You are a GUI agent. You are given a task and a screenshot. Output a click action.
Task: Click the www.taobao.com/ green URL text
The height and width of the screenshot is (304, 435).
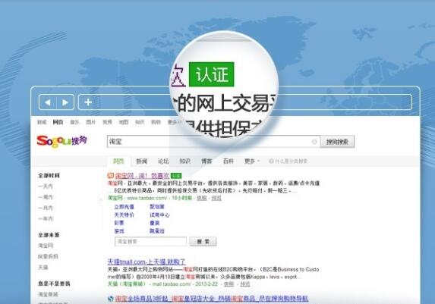[147, 198]
